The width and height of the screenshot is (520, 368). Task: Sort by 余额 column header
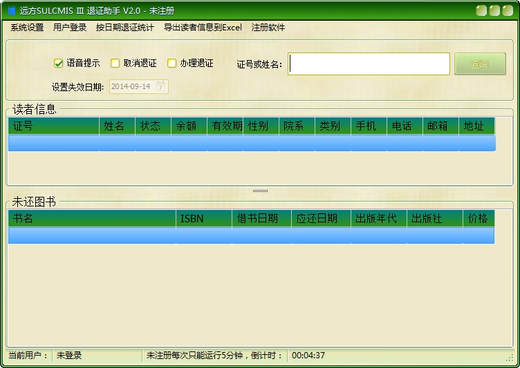(189, 126)
